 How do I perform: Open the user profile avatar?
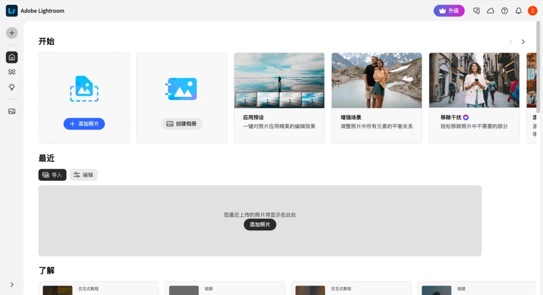click(x=532, y=11)
